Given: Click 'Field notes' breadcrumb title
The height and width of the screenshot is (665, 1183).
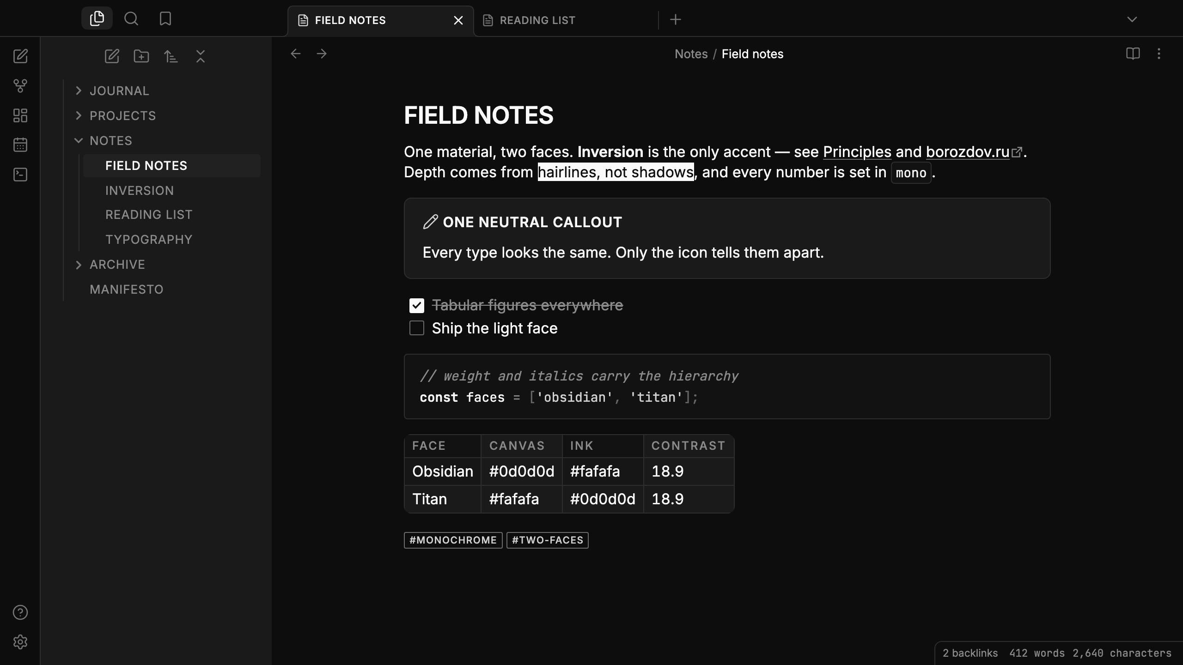Looking at the screenshot, I should [x=753, y=54].
